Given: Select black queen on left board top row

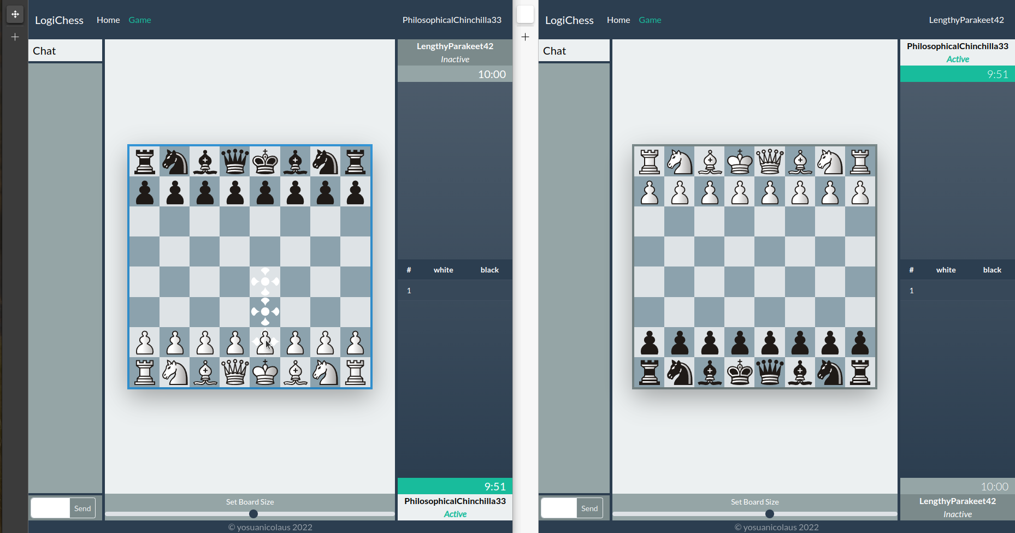Looking at the screenshot, I should tap(235, 162).
